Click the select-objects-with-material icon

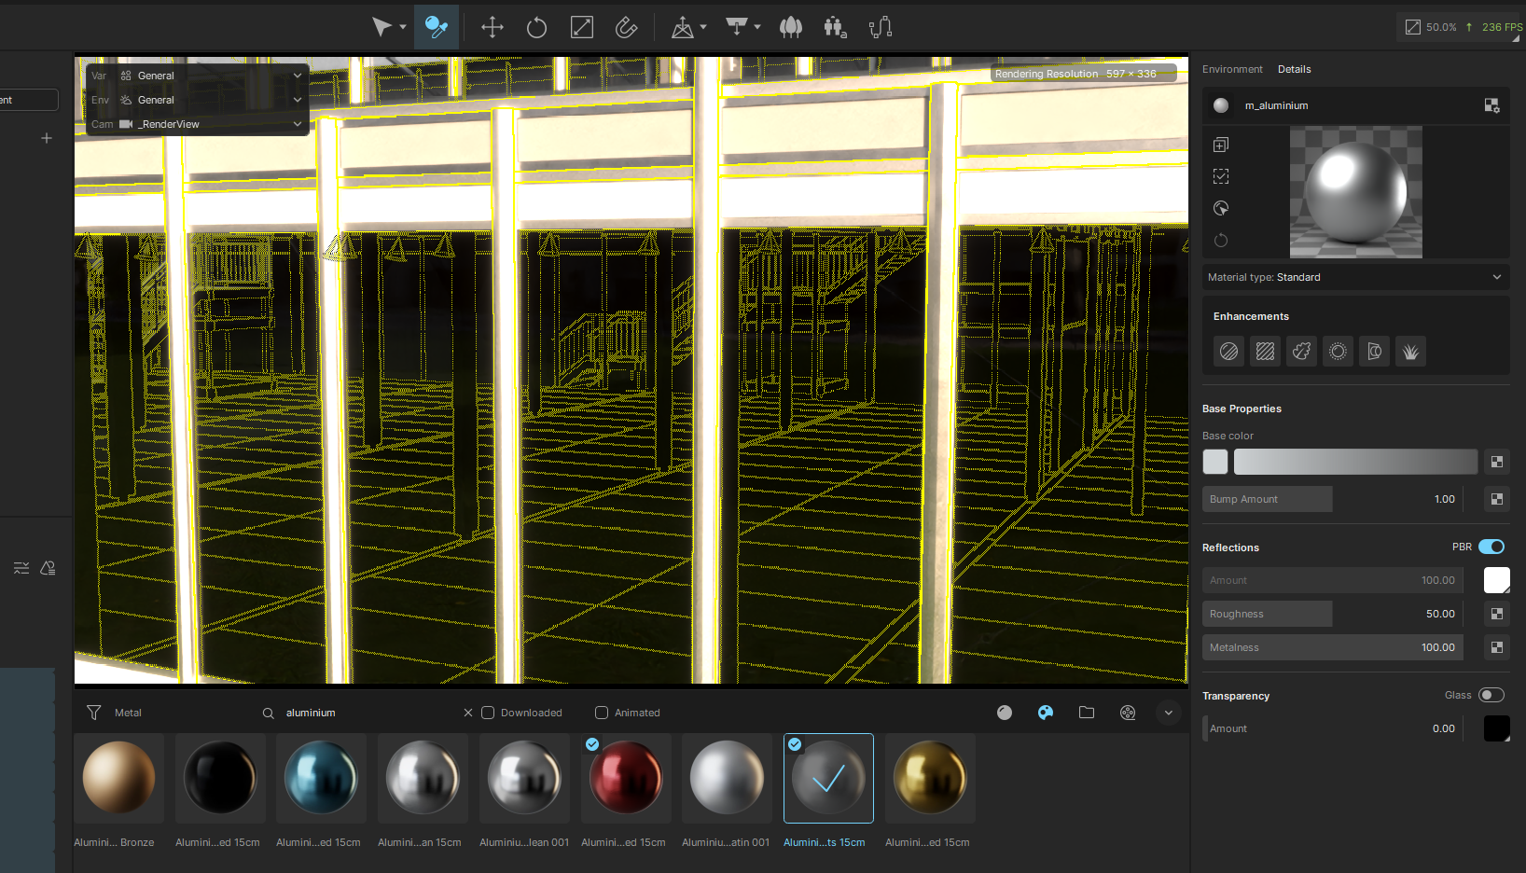pyautogui.click(x=1221, y=176)
